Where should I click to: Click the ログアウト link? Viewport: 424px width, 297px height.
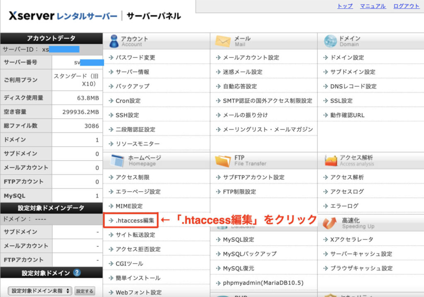coord(406,6)
